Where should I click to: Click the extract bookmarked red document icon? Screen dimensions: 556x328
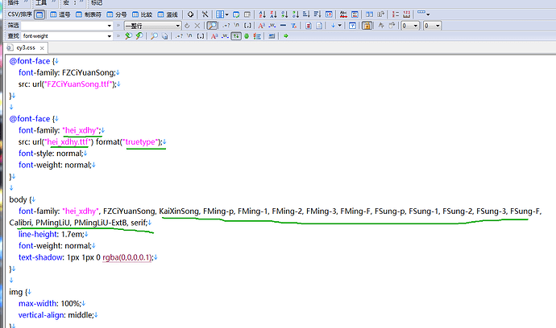coord(308,26)
